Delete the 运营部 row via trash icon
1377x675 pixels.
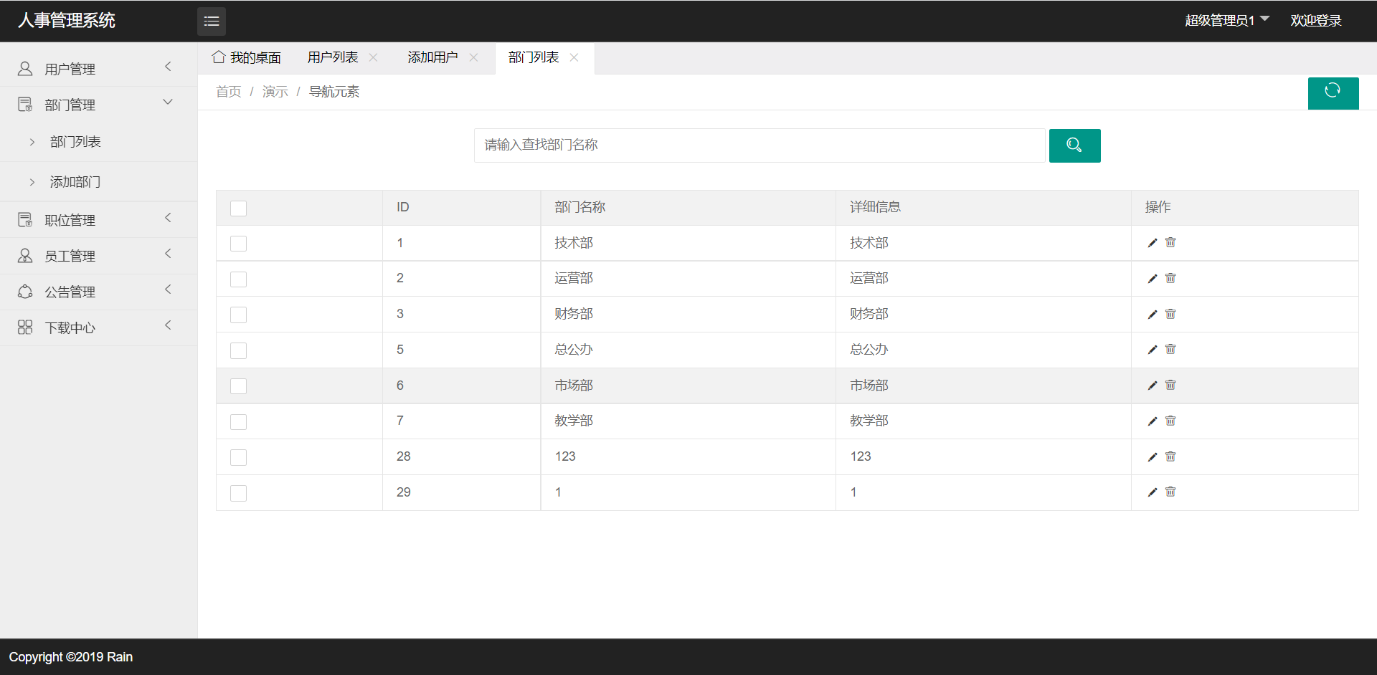click(1170, 278)
